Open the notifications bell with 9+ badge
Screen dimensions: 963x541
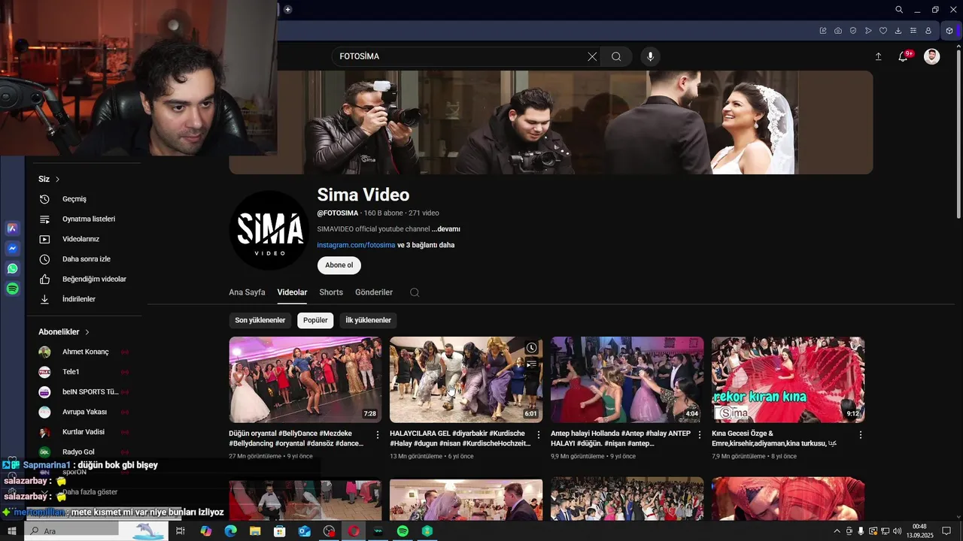tap(904, 56)
